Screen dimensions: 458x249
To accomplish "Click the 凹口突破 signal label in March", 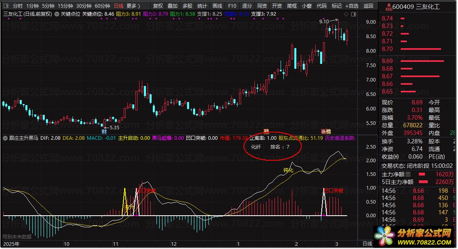I will point(334,190).
